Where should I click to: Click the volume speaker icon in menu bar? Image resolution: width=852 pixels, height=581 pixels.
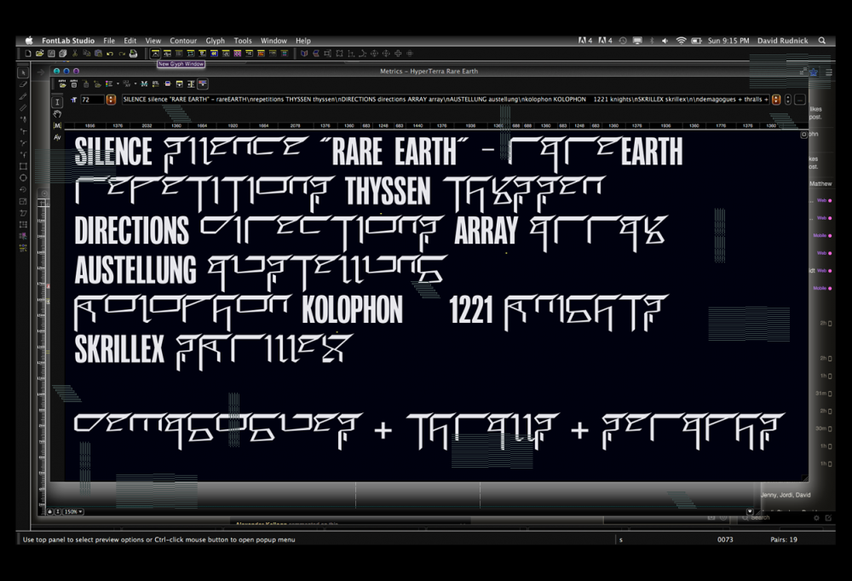click(x=665, y=41)
